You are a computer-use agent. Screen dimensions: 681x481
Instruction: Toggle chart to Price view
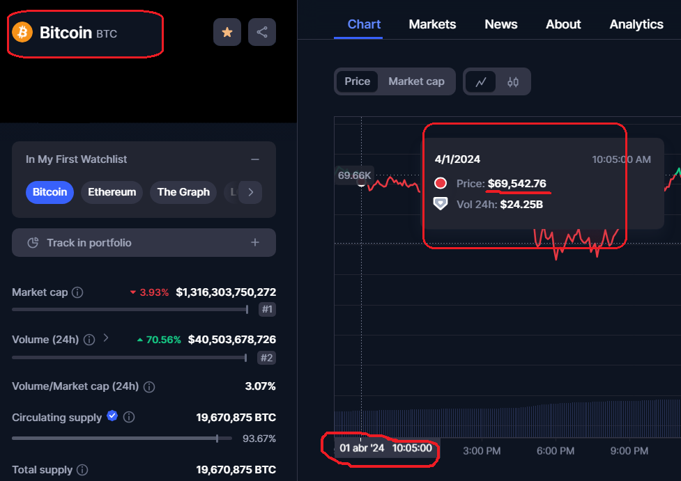[x=357, y=81]
